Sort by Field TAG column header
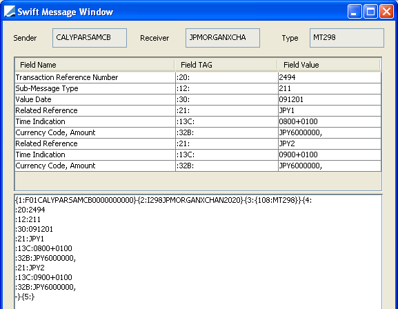This screenshot has width=398, height=309. coord(226,65)
